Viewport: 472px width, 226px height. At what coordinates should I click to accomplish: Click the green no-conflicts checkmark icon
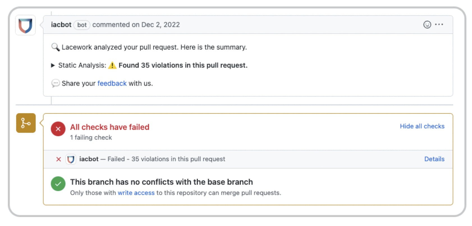click(58, 184)
